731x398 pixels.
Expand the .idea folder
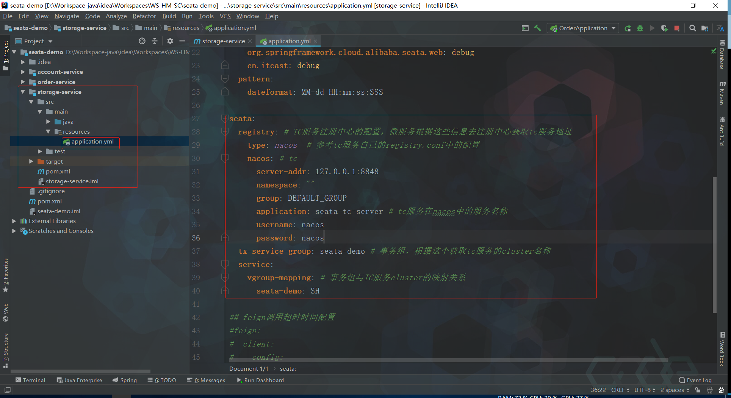click(x=23, y=62)
